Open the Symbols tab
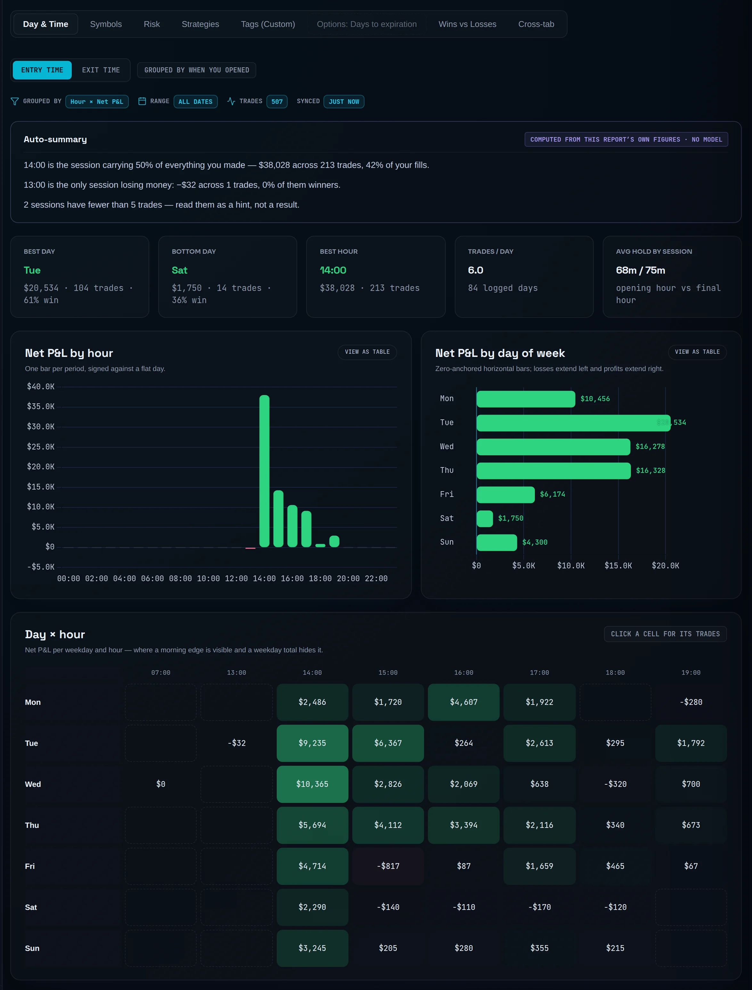 [x=106, y=24]
